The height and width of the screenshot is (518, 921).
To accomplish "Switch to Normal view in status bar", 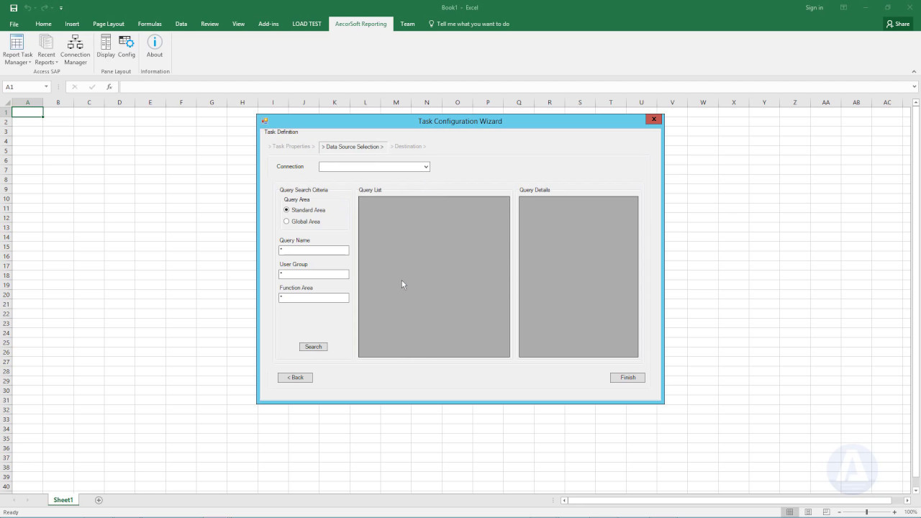I will (x=790, y=512).
